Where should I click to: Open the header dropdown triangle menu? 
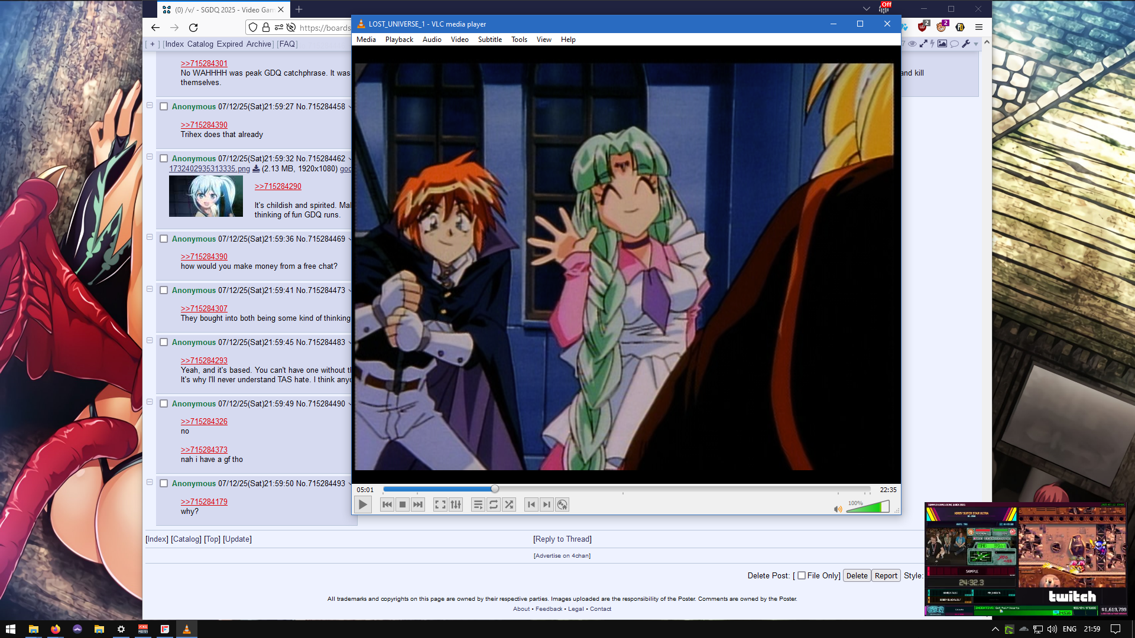[x=976, y=44]
